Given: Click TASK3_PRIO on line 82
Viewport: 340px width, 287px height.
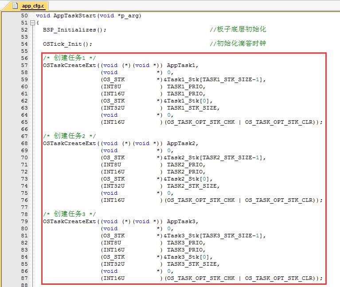Looking at the screenshot, I should click(185, 243).
